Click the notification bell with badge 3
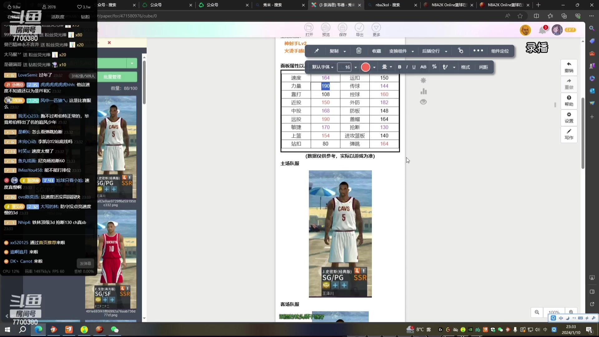 coord(543,30)
